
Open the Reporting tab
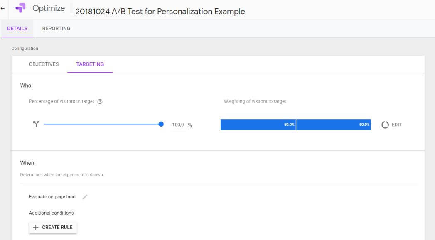pyautogui.click(x=56, y=29)
